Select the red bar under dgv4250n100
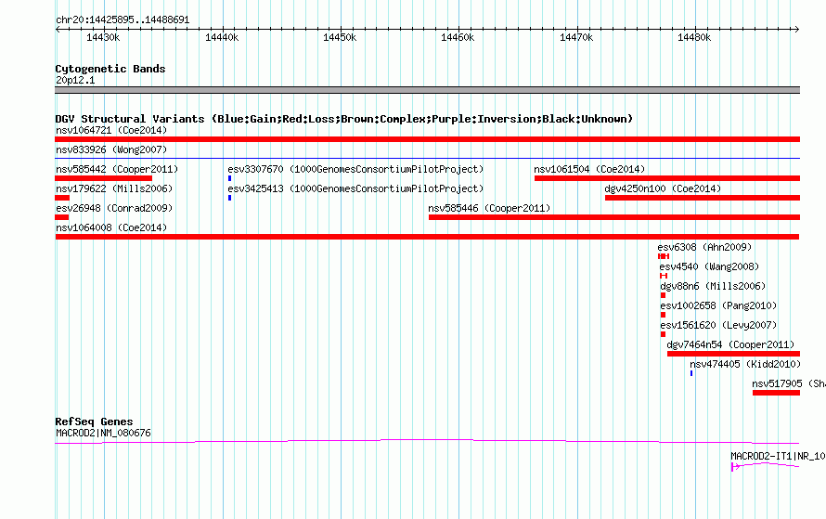 (x=703, y=198)
